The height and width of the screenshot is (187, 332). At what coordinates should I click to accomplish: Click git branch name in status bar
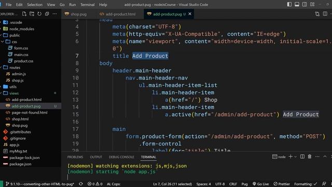[40, 184]
